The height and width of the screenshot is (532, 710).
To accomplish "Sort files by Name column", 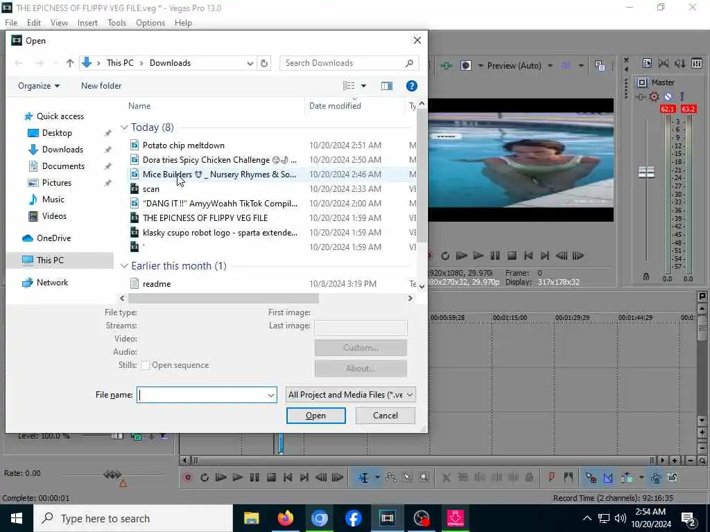I will [x=139, y=106].
